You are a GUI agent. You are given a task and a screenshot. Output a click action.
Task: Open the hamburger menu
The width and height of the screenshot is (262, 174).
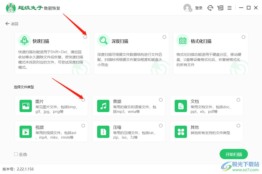click(229, 8)
